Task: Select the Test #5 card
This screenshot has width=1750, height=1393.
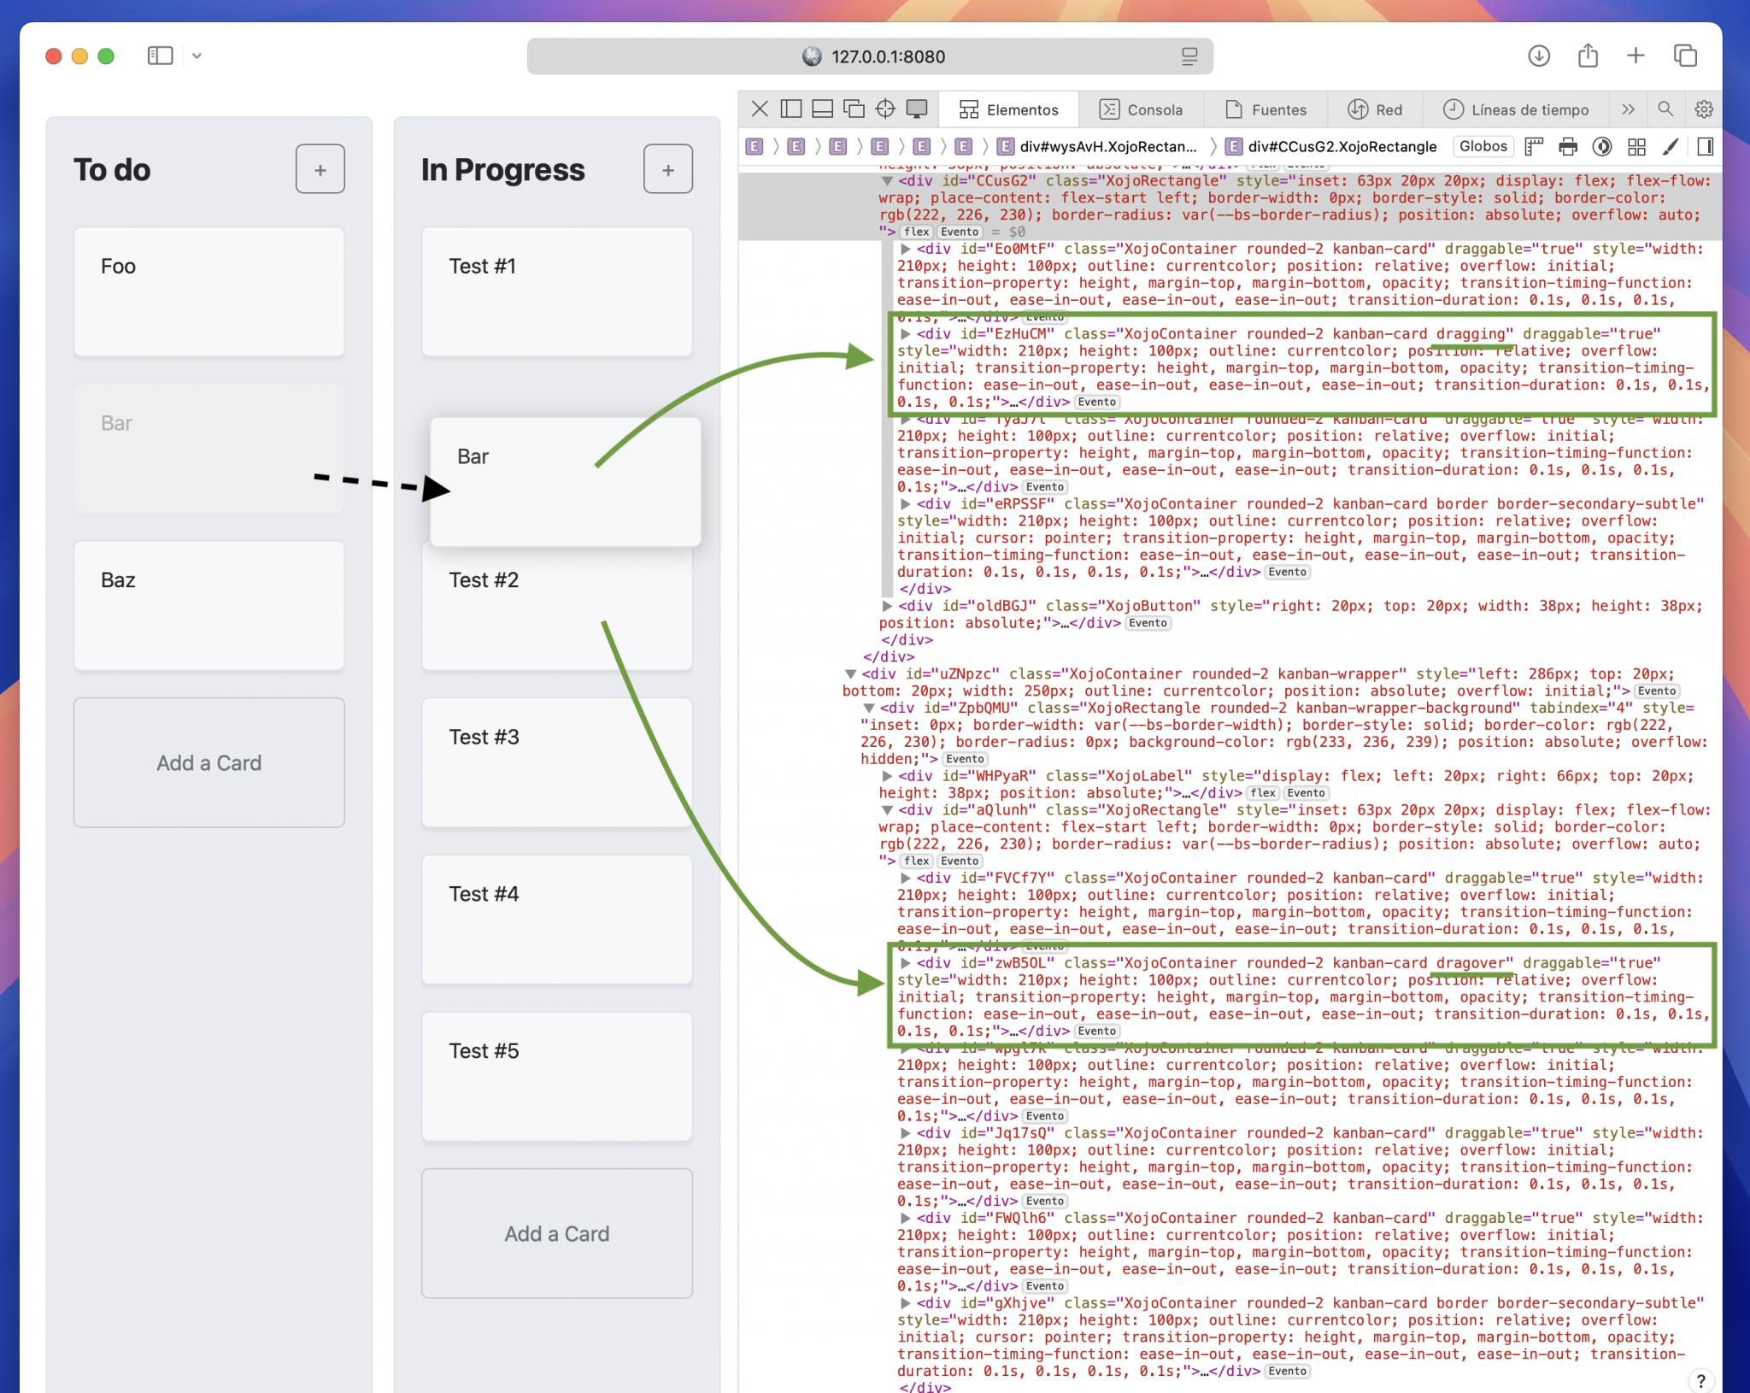Action: 557,1076
